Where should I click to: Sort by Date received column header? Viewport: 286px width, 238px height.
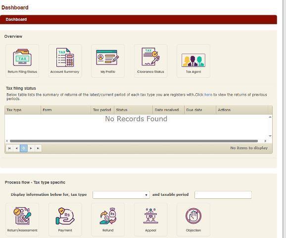pyautogui.click(x=168, y=110)
